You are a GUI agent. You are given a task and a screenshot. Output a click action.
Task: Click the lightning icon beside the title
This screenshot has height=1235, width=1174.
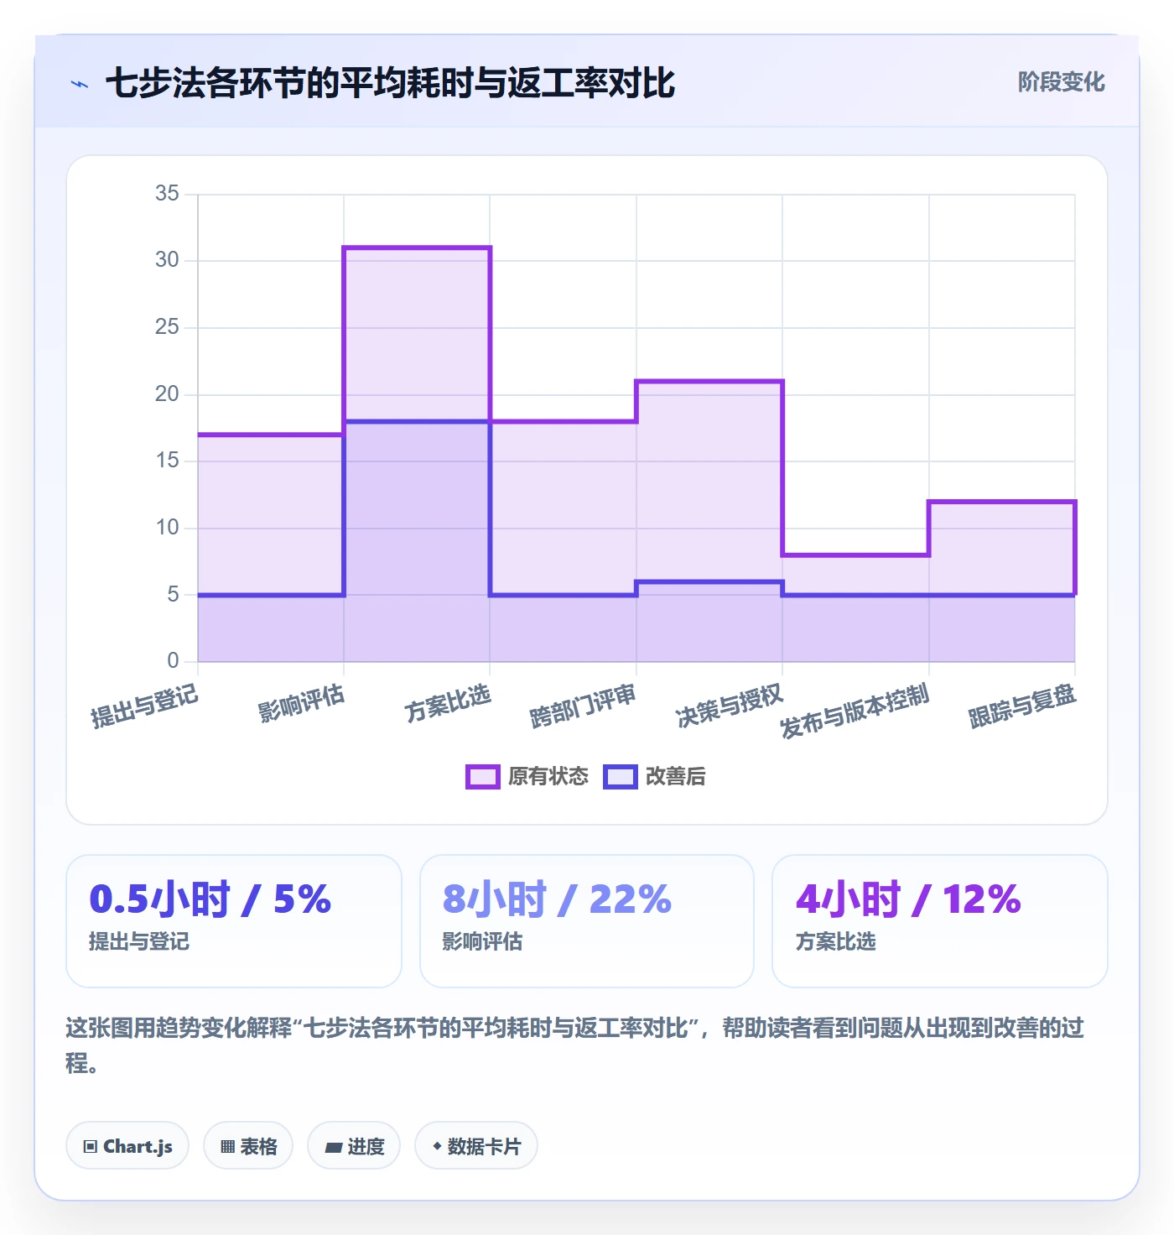(x=80, y=84)
